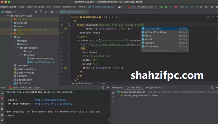Toggle soft-wrap layout in Run sidebar
218x124 pixels.
(2, 104)
